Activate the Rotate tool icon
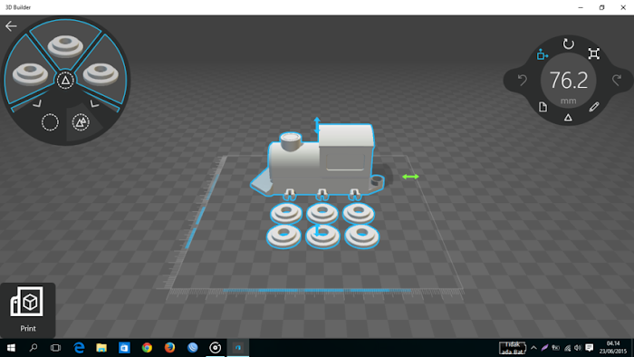Viewport: 634px width, 357px height. 569,43
